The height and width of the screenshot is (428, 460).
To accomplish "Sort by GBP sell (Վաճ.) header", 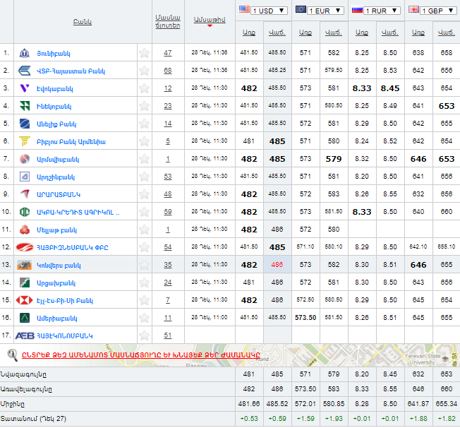I will click(446, 32).
